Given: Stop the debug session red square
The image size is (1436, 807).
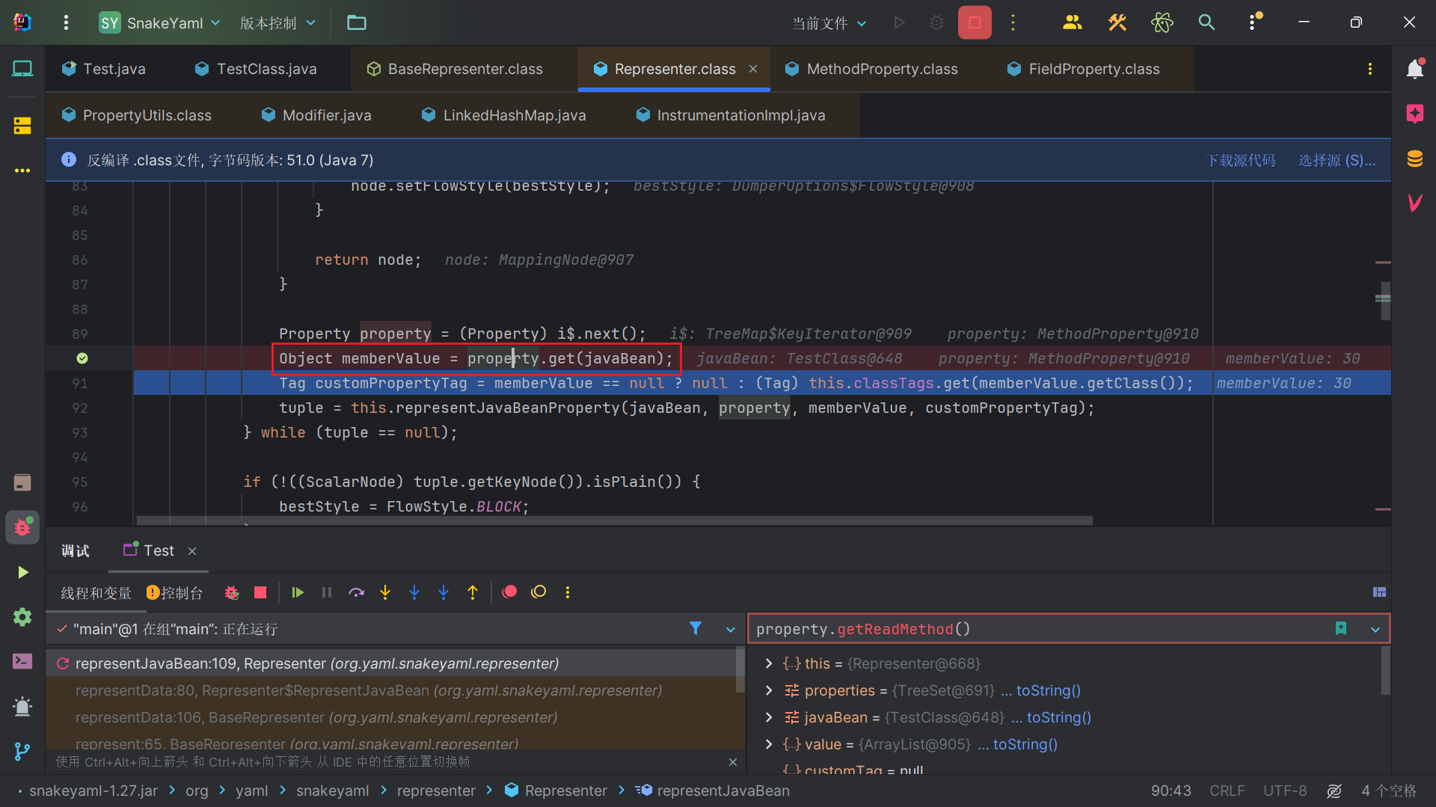Looking at the screenshot, I should pyautogui.click(x=260, y=592).
